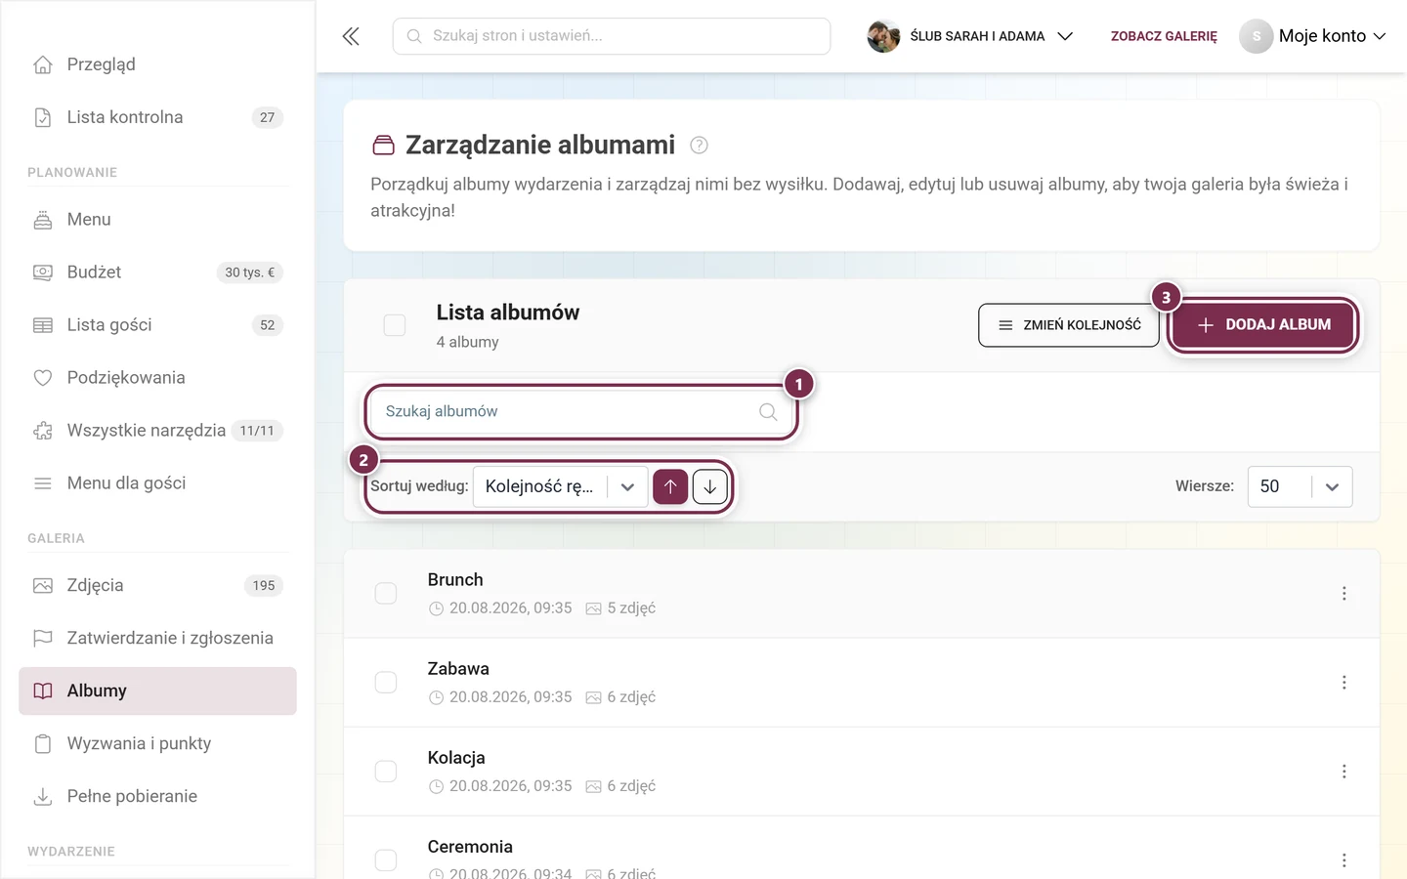Select the Ceremonia album checkbox
The height and width of the screenshot is (879, 1407).
[x=386, y=860]
